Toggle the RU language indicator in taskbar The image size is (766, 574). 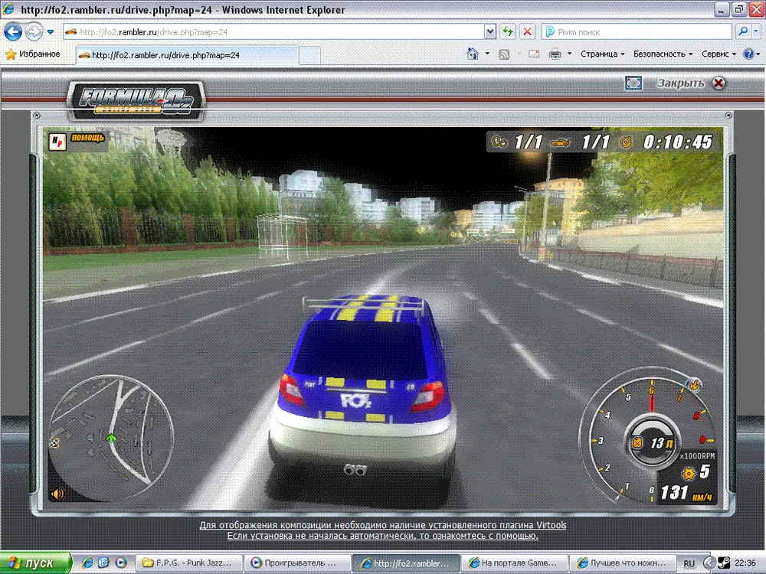[x=689, y=563]
